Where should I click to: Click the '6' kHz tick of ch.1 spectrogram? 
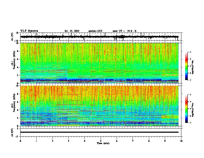18,59
